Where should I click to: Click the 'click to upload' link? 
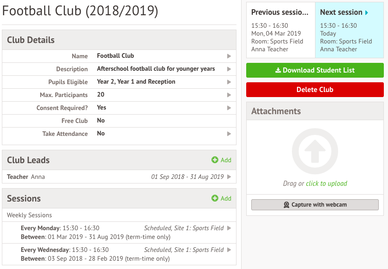(327, 183)
